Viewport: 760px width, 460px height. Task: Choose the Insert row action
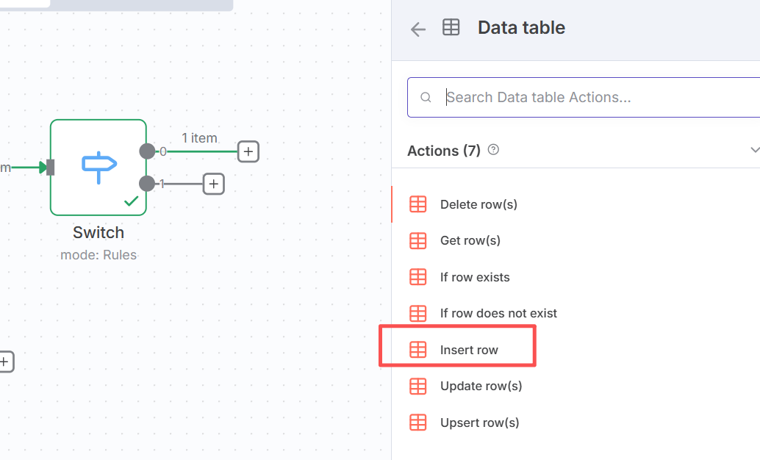click(x=469, y=350)
